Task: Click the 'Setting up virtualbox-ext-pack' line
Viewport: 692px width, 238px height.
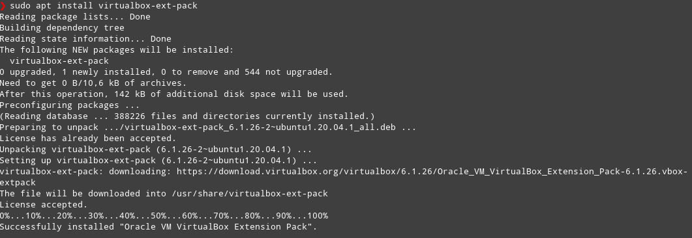Action: 158,161
